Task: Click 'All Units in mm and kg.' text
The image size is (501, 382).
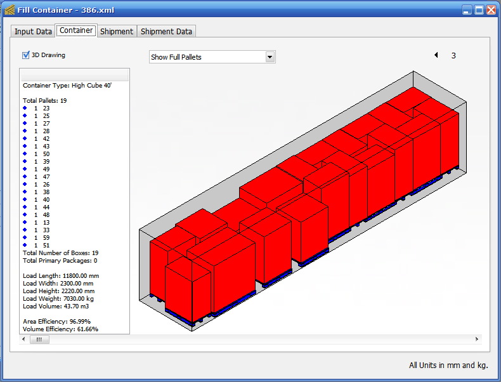Action: 448,366
